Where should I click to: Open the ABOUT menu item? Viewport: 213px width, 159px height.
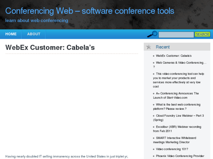coord(34,34)
